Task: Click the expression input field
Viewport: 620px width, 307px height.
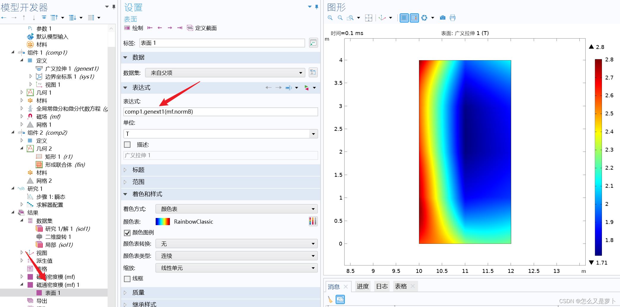Action: click(221, 112)
